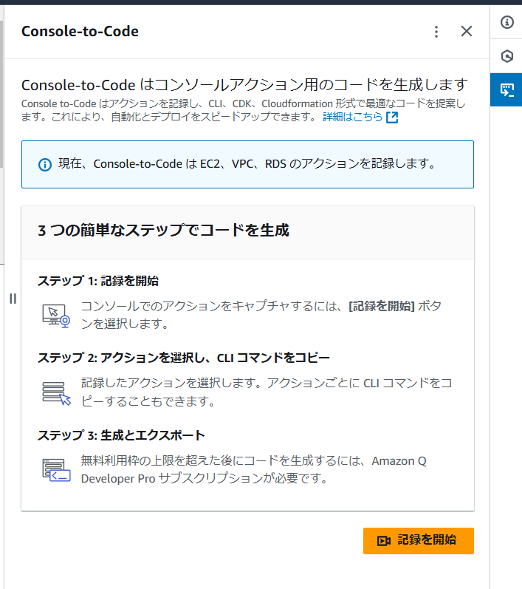Screen dimensions: 522x589
Task: Click the ステップ 2 CLI コマンドをコピー heading
Action: coord(184,358)
